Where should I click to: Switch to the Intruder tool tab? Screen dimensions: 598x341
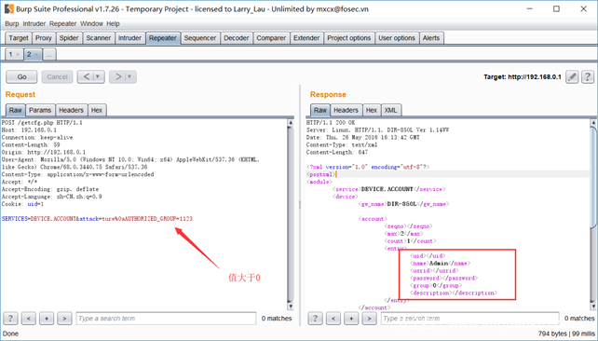129,38
